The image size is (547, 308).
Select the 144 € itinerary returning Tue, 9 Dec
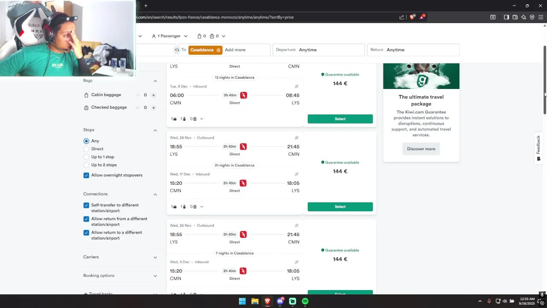[x=340, y=119]
